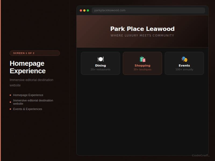
Task: Click the shopping bags icon
Action: point(142,59)
